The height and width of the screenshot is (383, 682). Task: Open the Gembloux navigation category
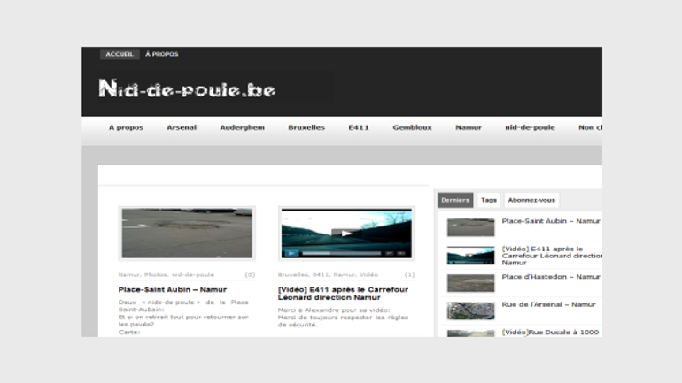[412, 127]
